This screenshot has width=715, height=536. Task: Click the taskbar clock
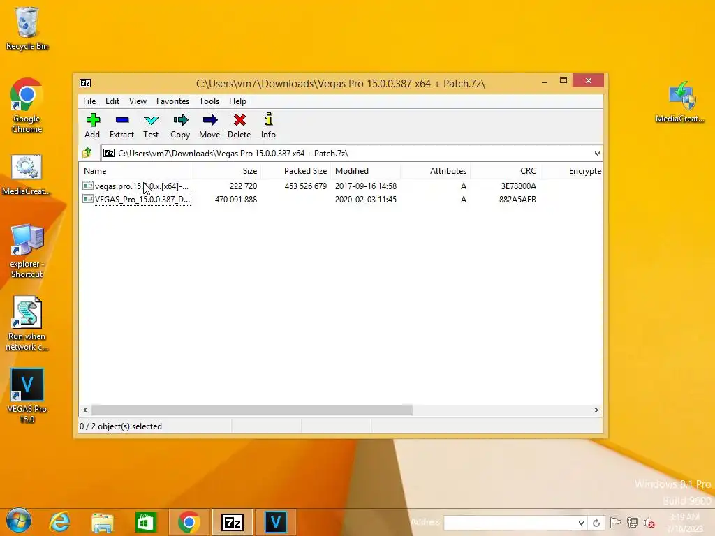pos(684,523)
